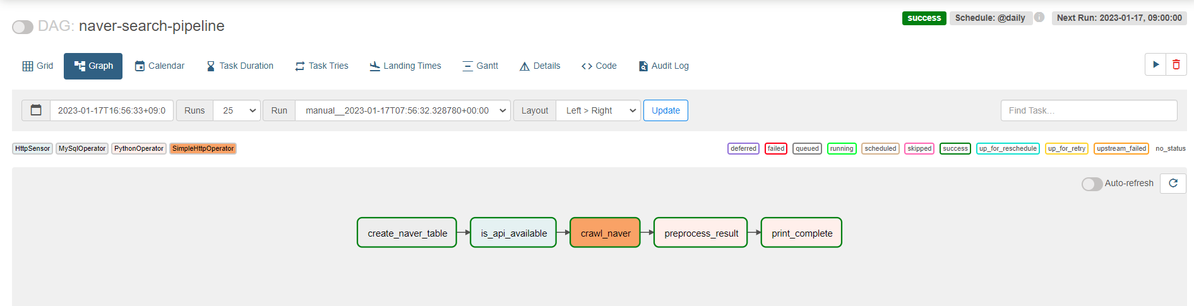The width and height of the screenshot is (1194, 306).
Task: Change the Layout Left > Right dropdown
Action: click(599, 110)
